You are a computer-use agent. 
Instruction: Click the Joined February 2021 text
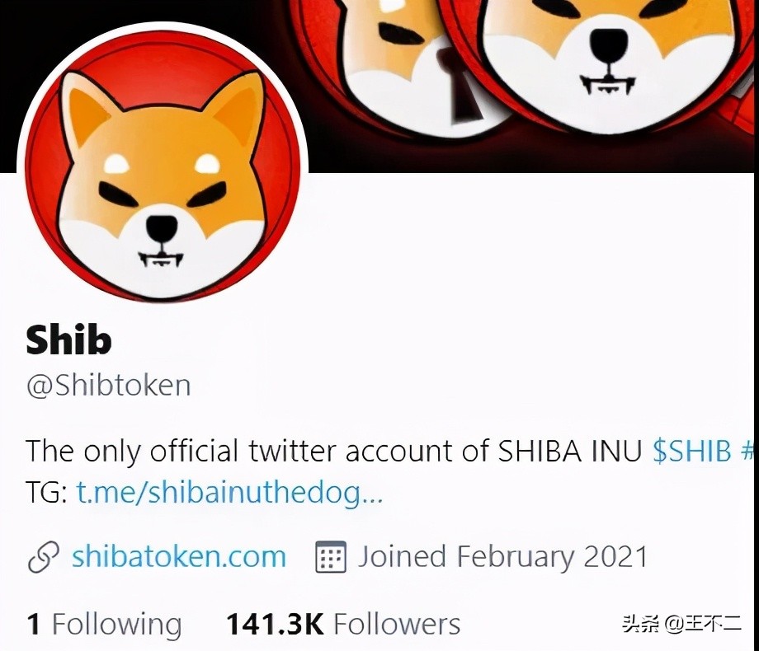tap(502, 557)
